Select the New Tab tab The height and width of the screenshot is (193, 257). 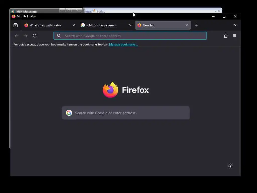(163, 25)
